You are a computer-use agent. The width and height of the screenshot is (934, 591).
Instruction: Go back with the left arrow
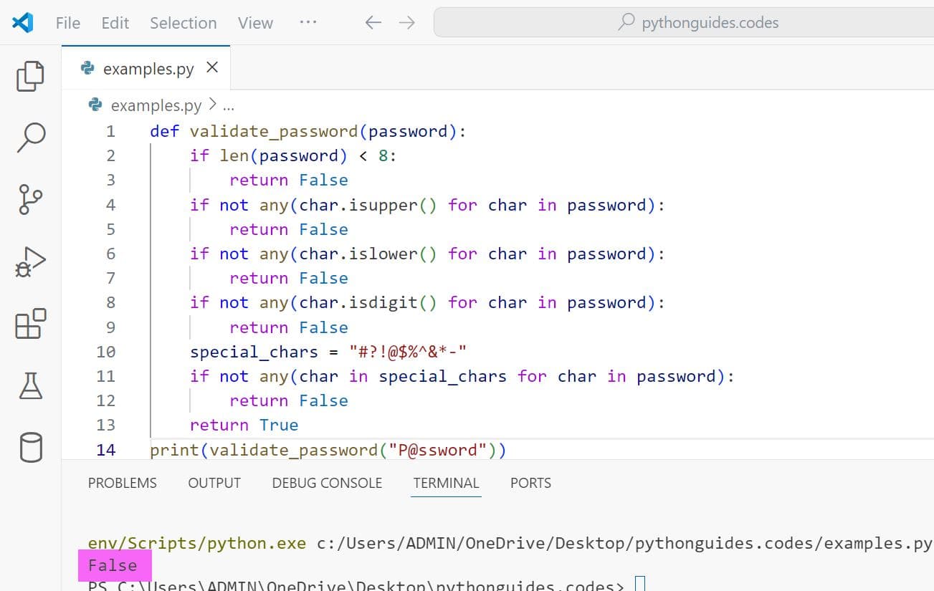[373, 23]
